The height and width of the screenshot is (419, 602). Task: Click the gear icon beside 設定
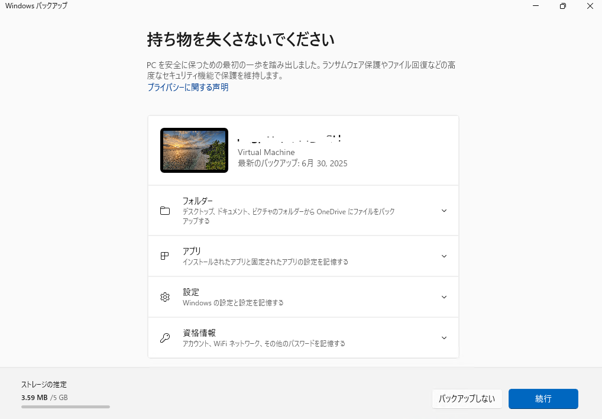point(165,297)
